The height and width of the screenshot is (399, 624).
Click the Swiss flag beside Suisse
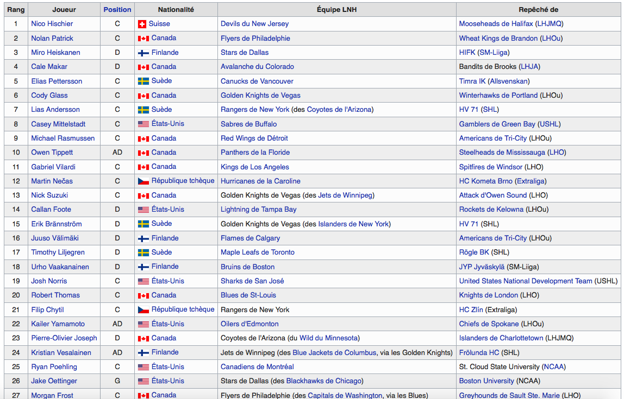click(x=142, y=24)
